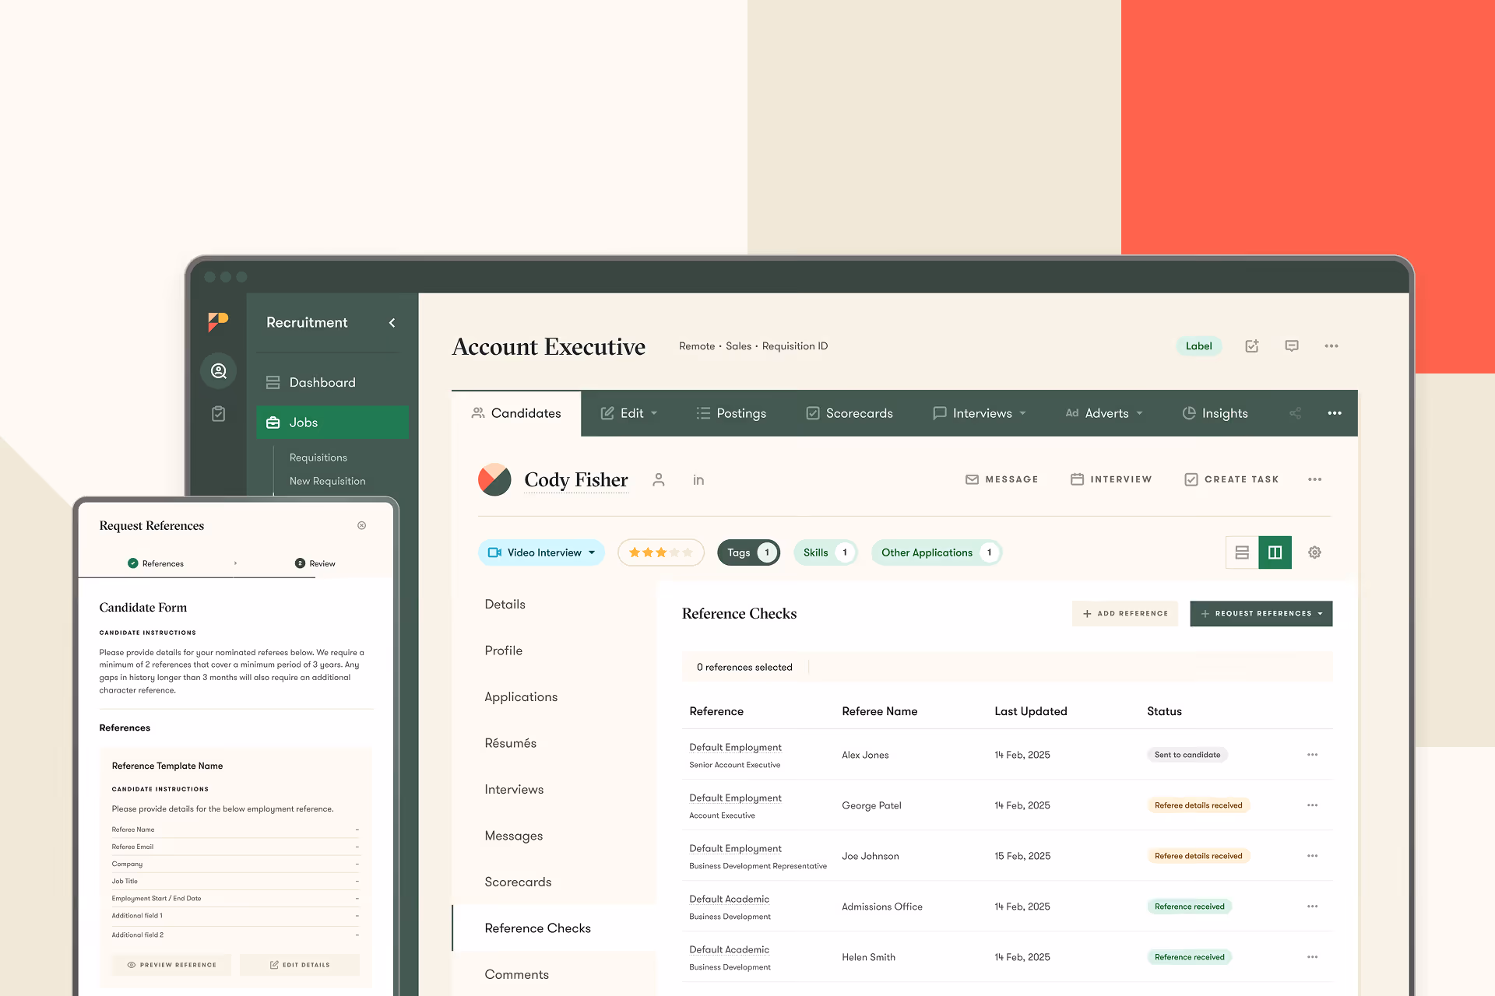This screenshot has height=996, width=1495.
Task: Open row actions for George Patel reference
Action: 1313,805
